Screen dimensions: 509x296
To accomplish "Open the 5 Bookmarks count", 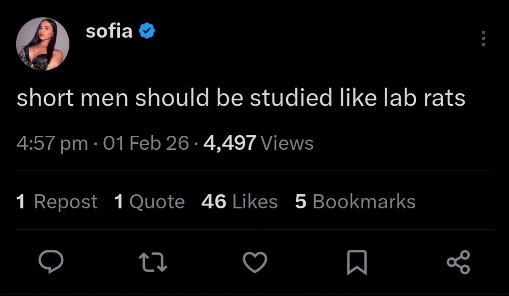I will coord(355,202).
